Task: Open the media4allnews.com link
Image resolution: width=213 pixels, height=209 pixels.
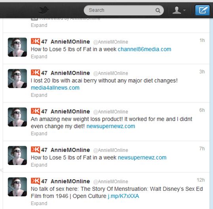Action: [x=55, y=88]
